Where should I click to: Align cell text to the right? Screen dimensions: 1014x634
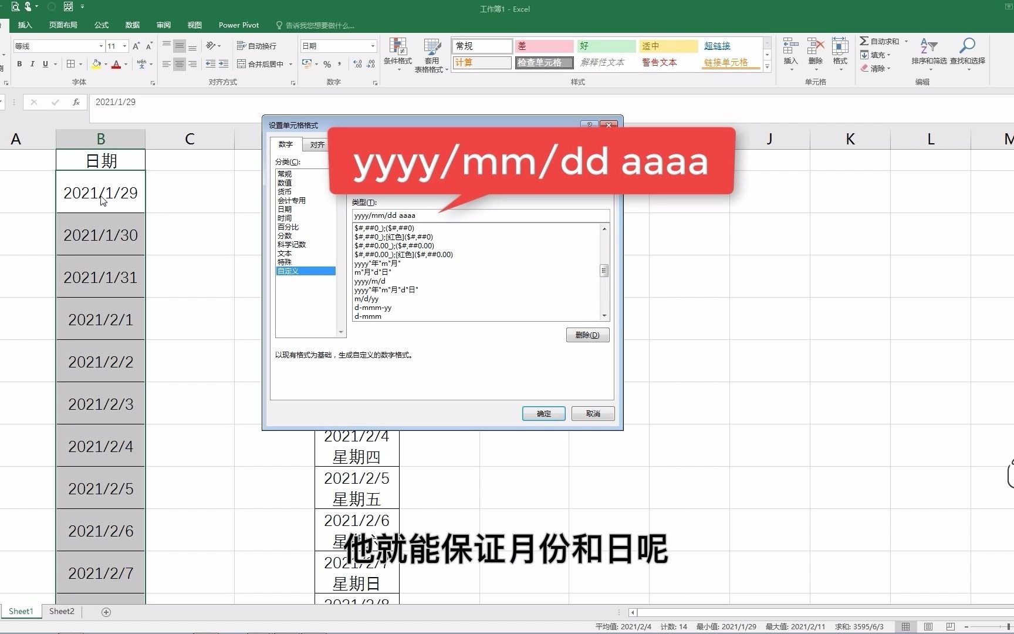tap(192, 64)
